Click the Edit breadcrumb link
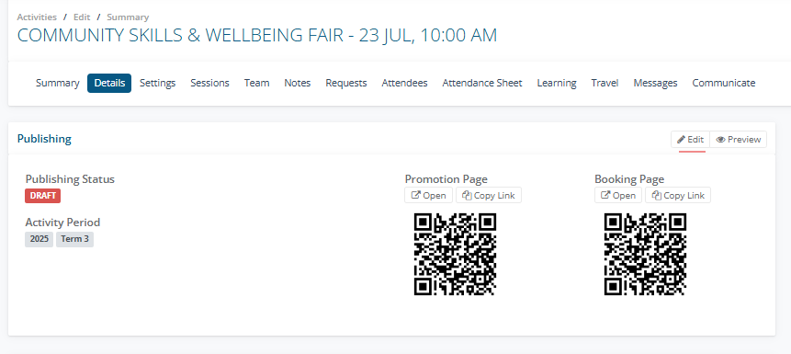This screenshot has height=354, width=791. click(x=82, y=17)
